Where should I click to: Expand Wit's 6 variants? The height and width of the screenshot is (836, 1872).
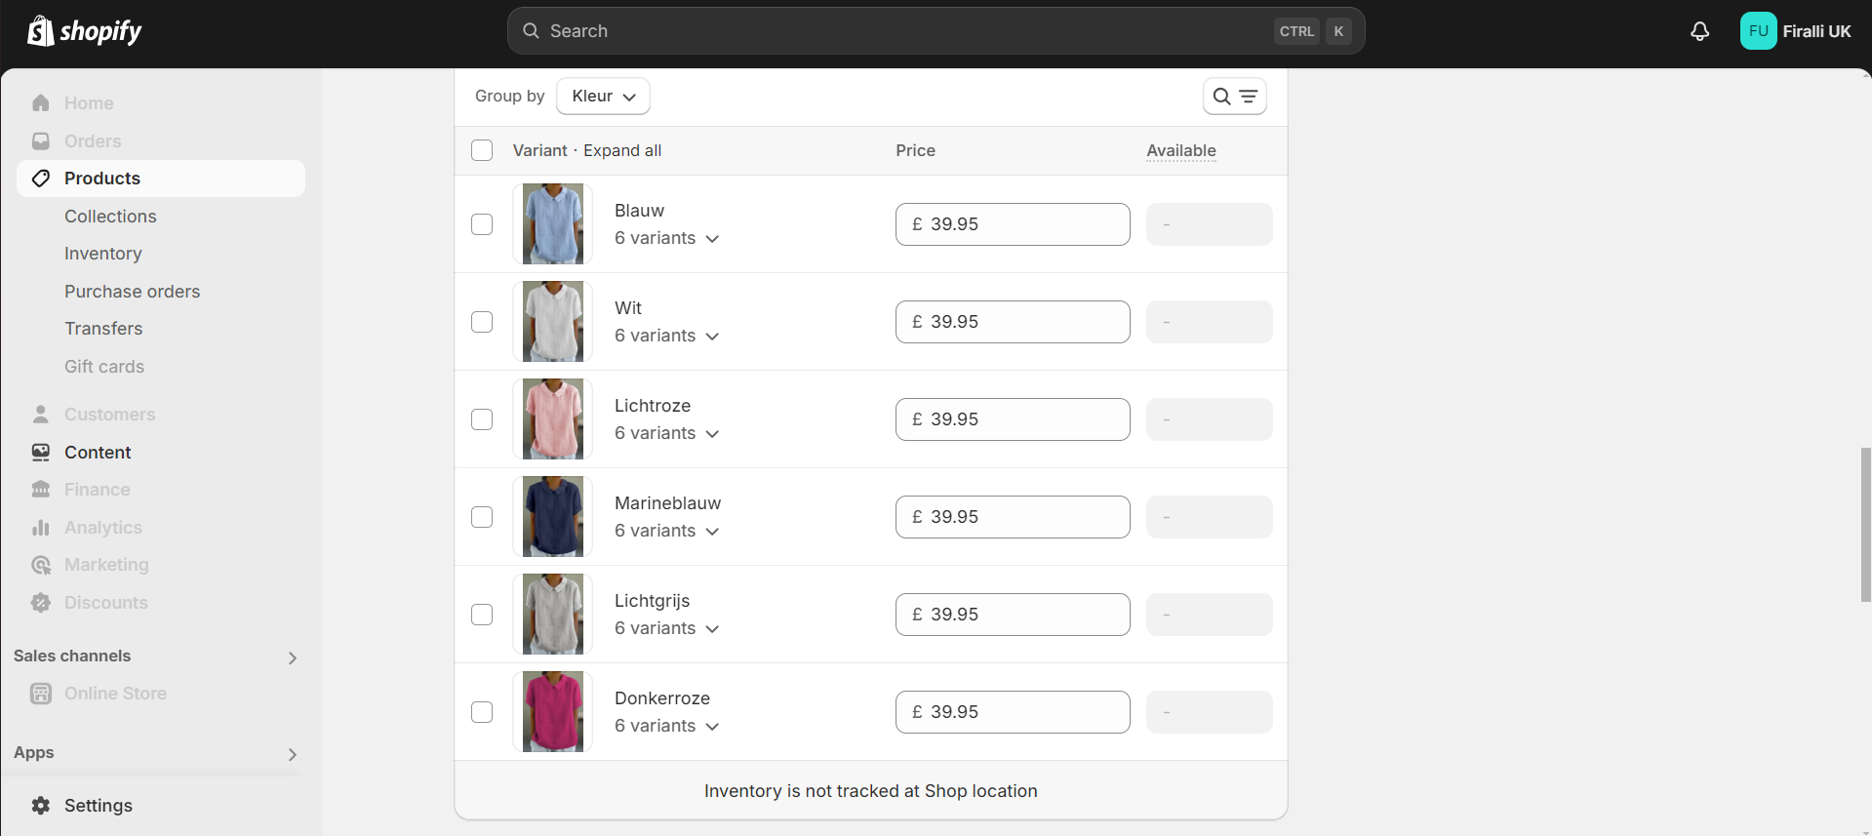point(667,336)
